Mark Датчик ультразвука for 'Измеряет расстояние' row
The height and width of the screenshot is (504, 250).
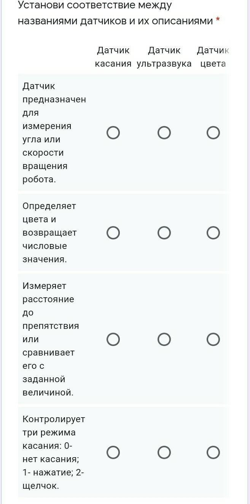(164, 339)
